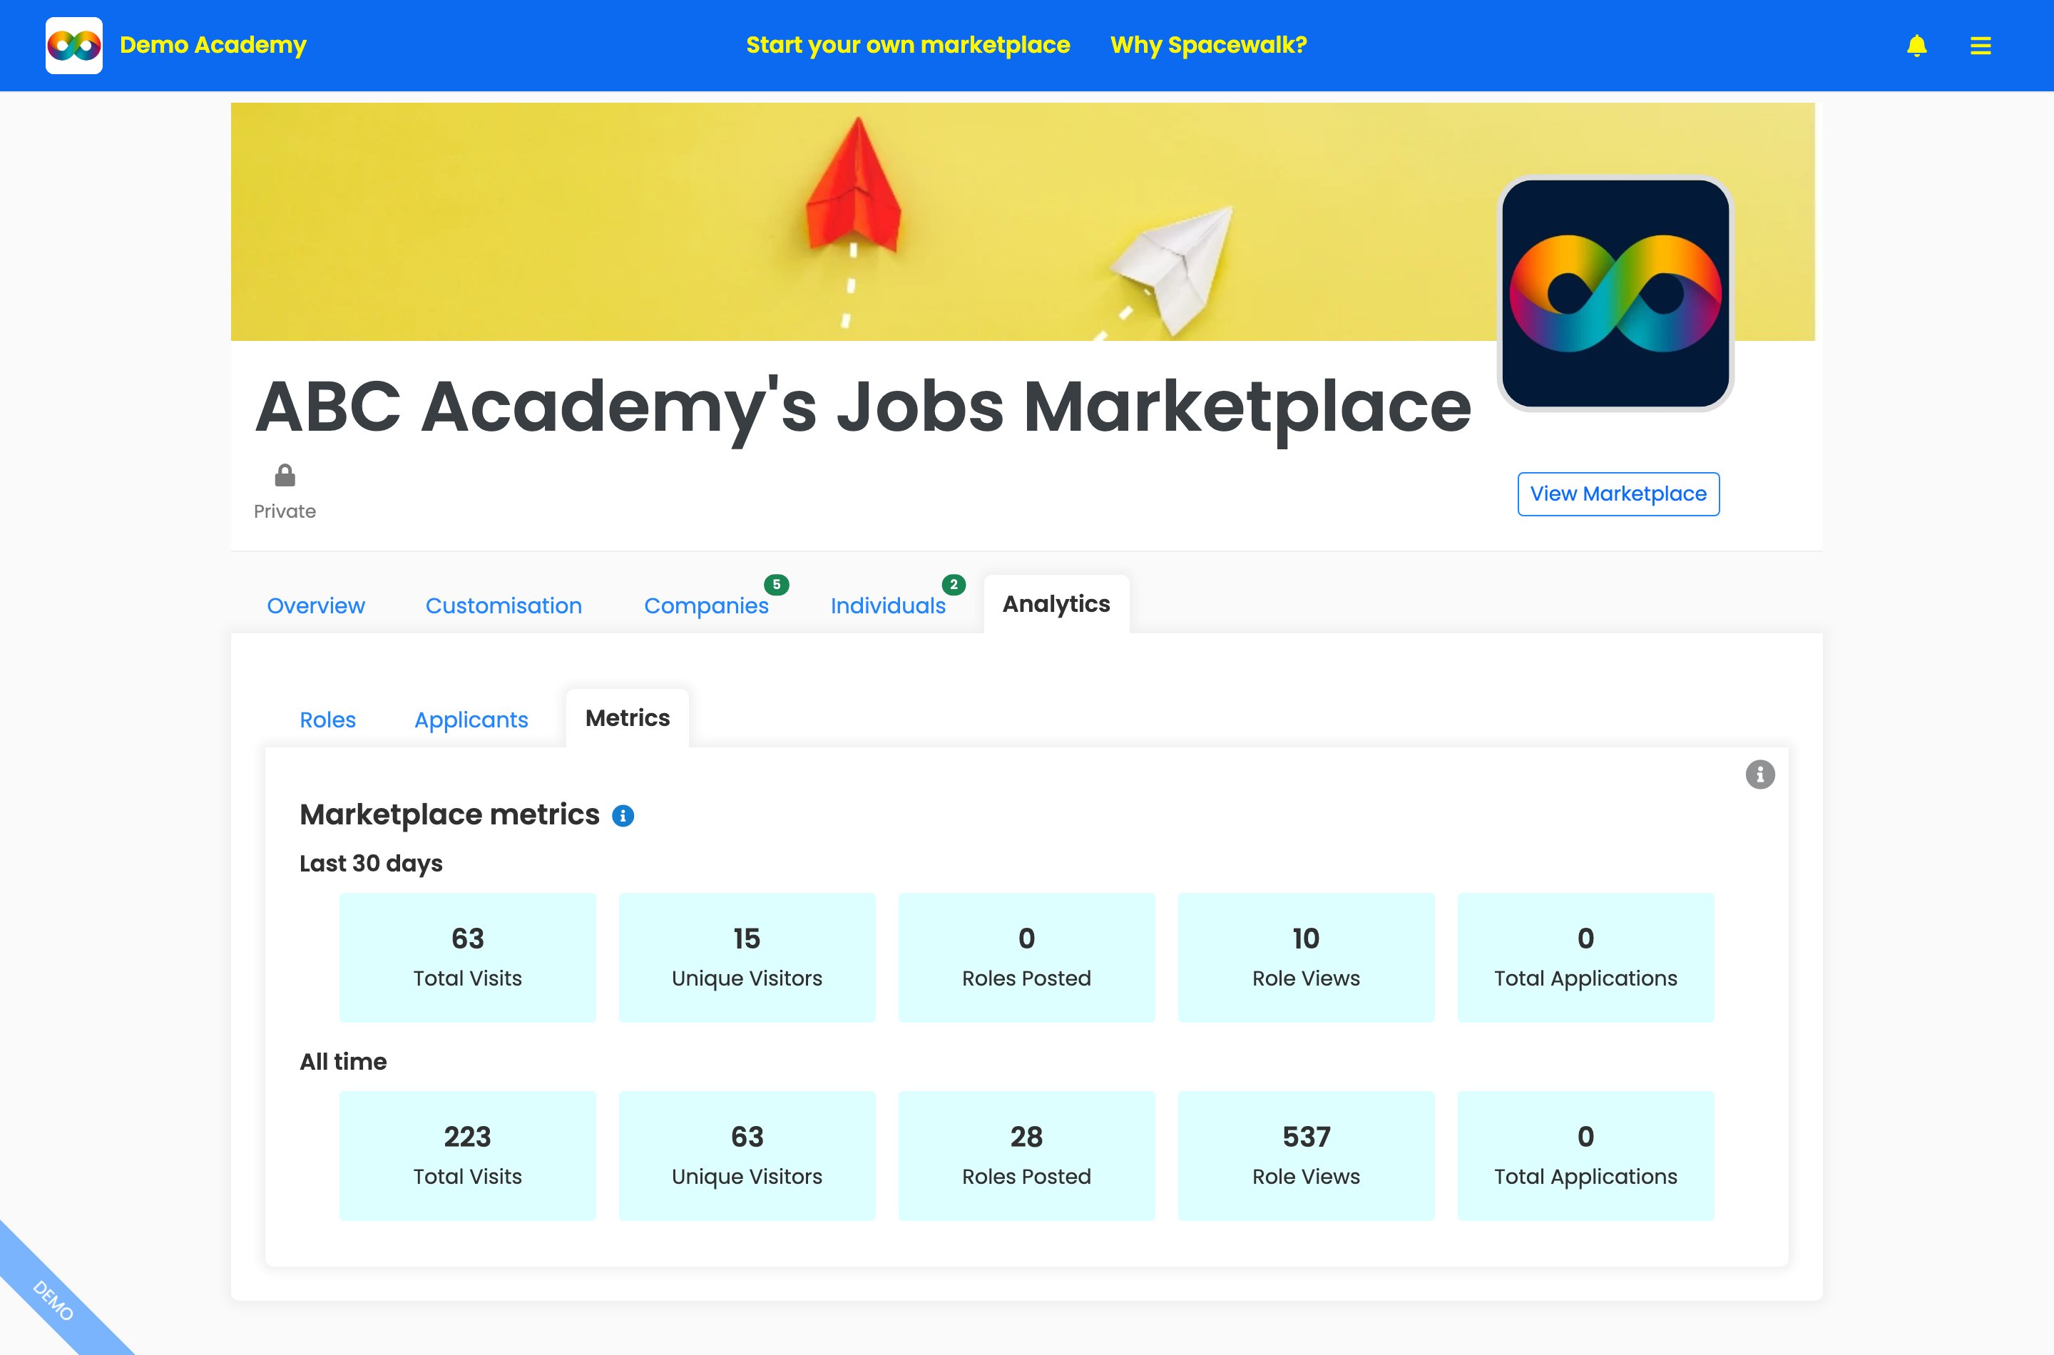The height and width of the screenshot is (1355, 2054).
Task: Select the Metrics sub-tab
Action: coord(628,718)
